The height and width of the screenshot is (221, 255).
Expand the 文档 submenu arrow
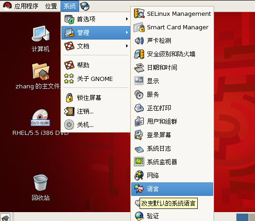click(127, 46)
